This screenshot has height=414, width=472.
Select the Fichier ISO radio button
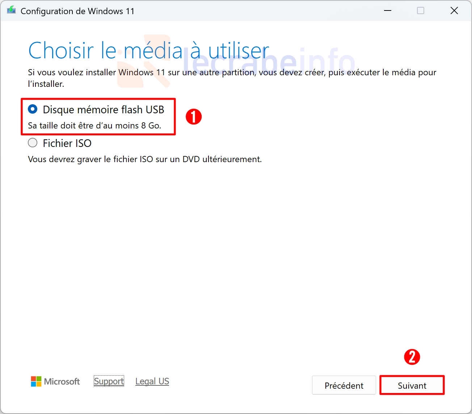33,143
